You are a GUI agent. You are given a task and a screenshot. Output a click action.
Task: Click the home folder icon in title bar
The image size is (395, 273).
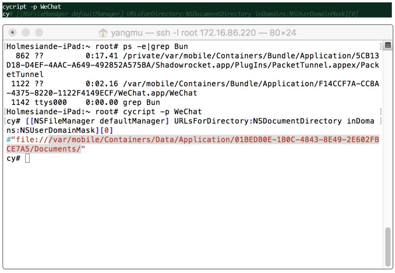tap(103, 33)
